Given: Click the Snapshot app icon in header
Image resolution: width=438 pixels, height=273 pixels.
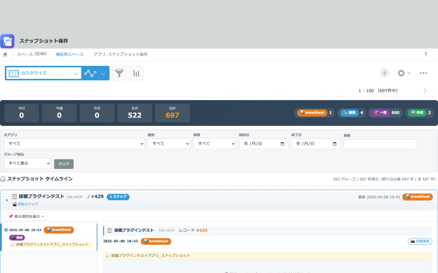Looking at the screenshot, I should 7,41.
